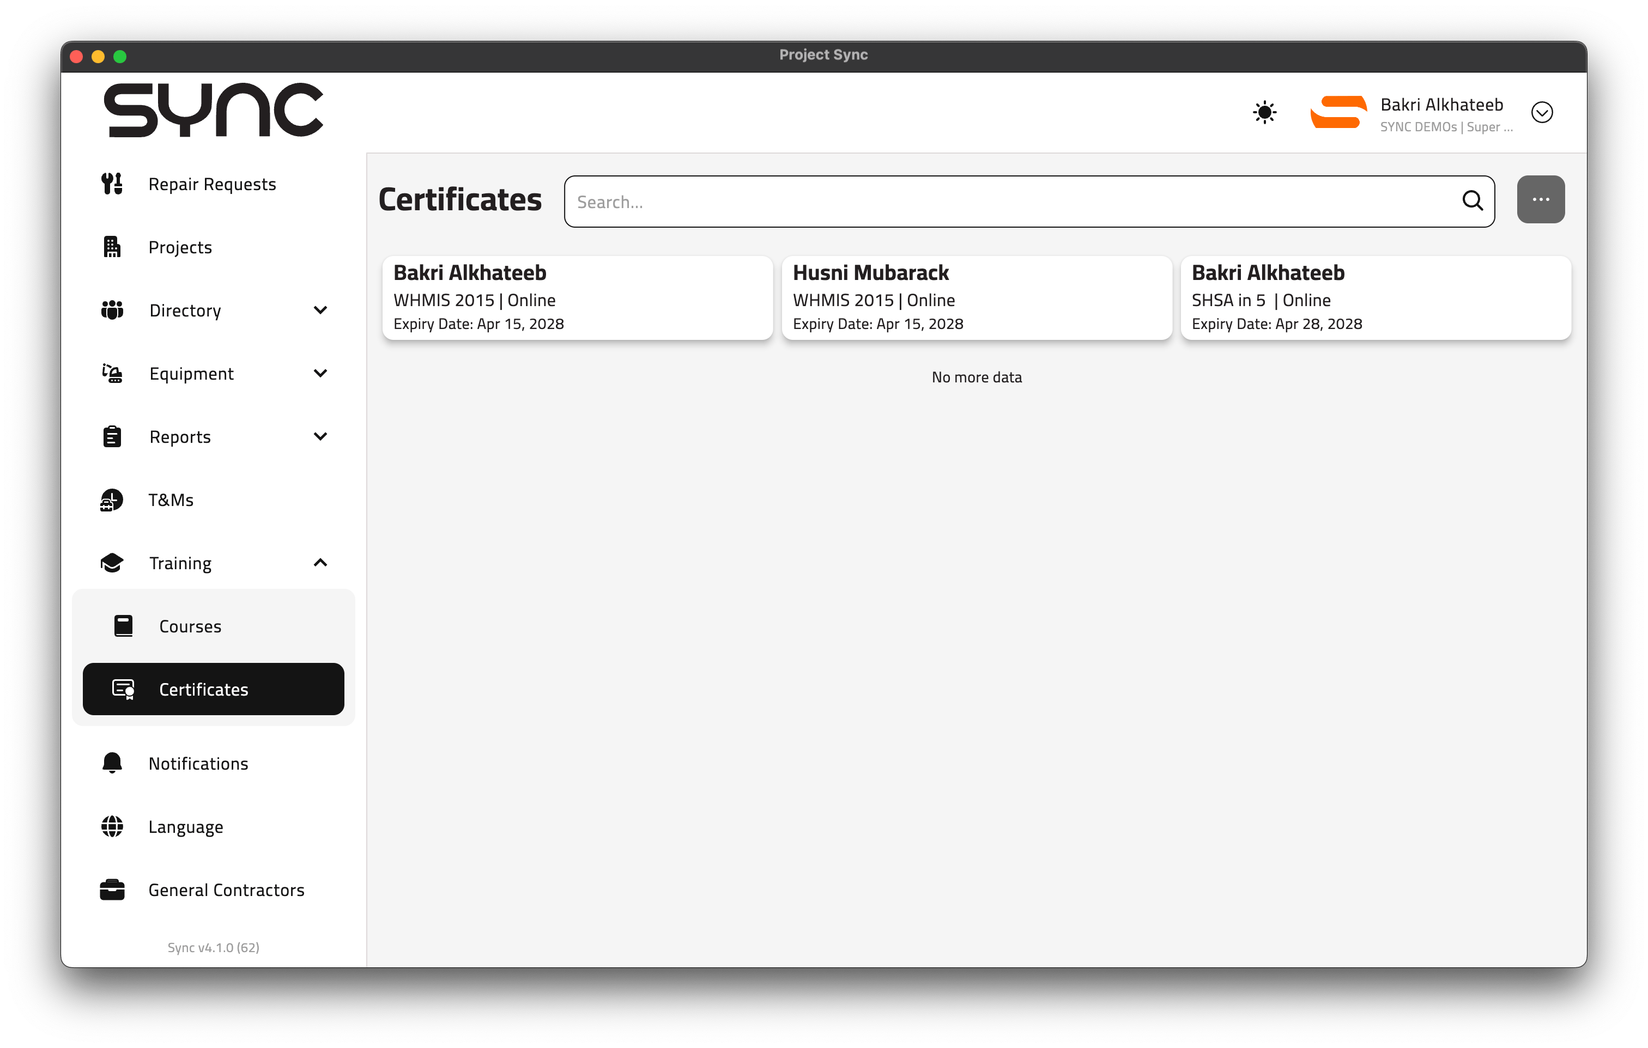Click the Bakri Alkhateeb username in header

point(1441,104)
